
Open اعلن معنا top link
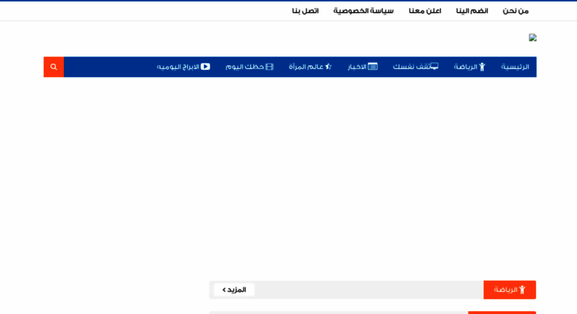coord(425,11)
